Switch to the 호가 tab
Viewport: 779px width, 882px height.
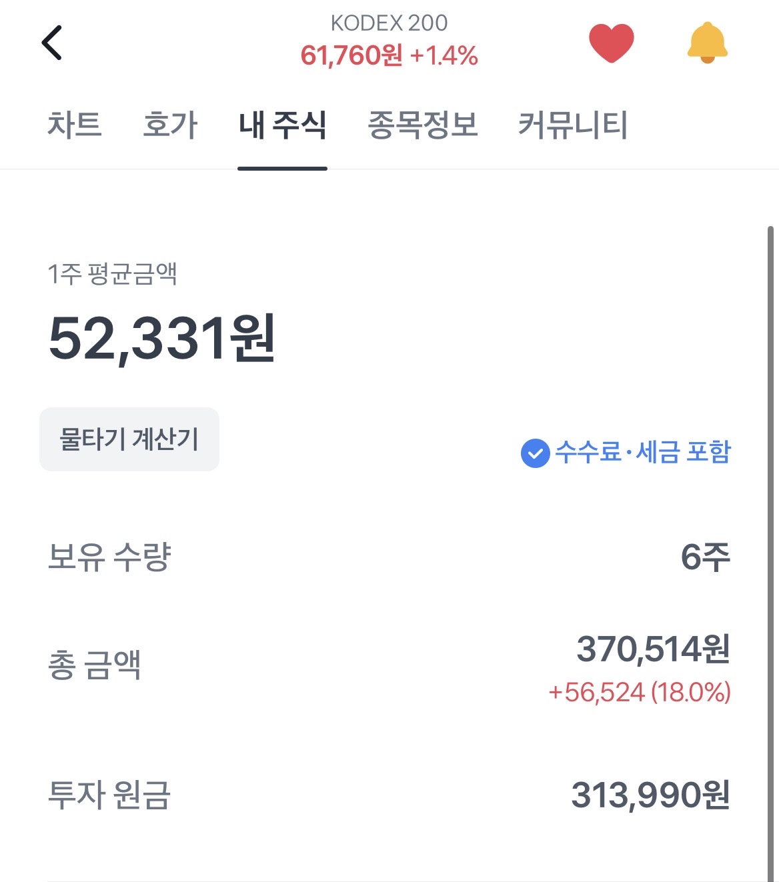coord(170,125)
